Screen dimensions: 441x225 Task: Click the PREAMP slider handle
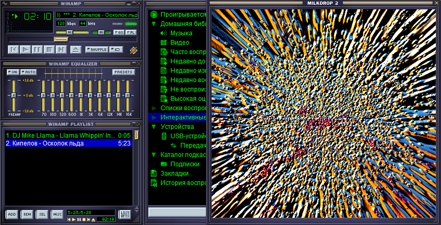click(x=13, y=96)
